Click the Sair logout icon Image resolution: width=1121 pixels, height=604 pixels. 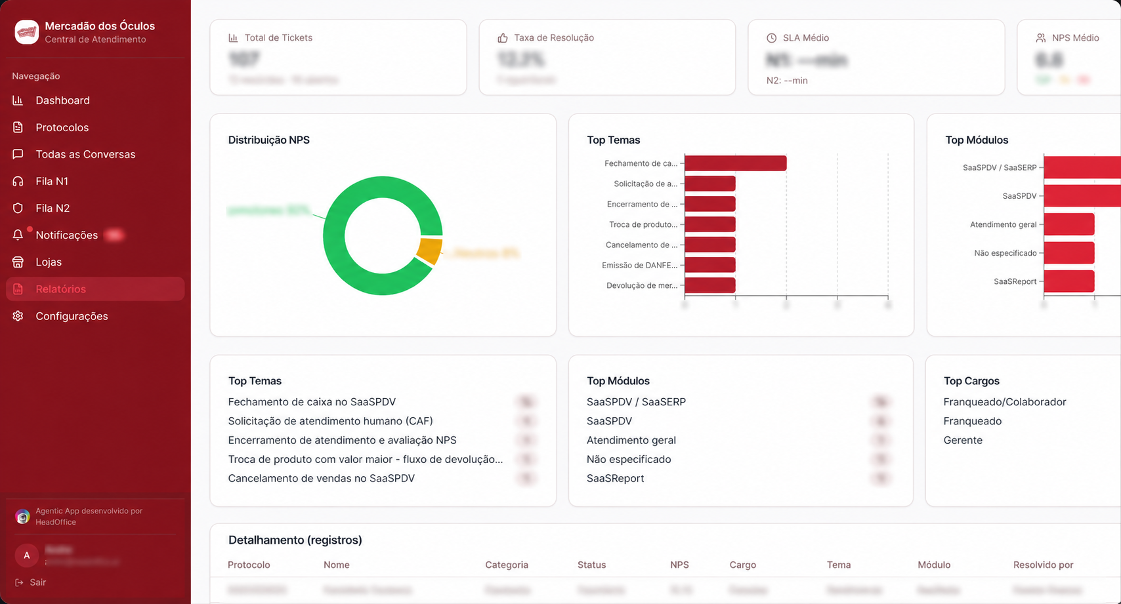point(19,582)
